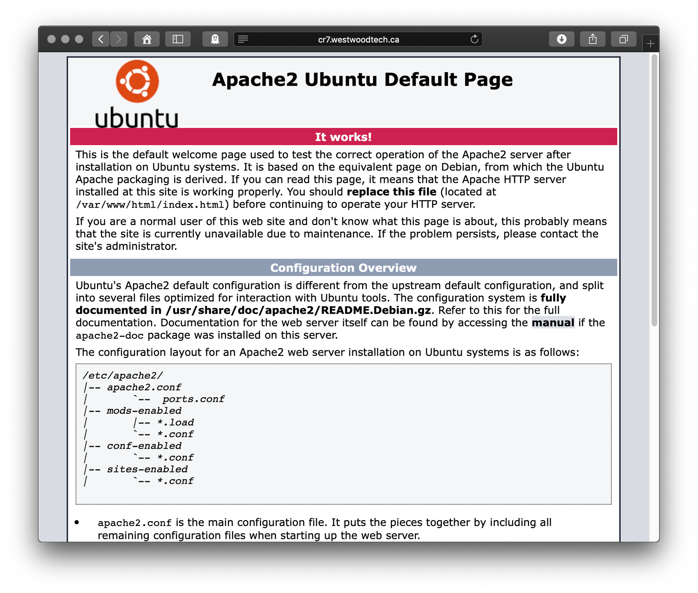The height and width of the screenshot is (593, 698).
Task: Click the ports.conf tree line
Action: [193, 399]
